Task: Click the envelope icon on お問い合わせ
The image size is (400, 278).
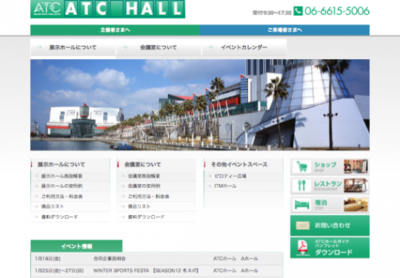Action: [302, 226]
